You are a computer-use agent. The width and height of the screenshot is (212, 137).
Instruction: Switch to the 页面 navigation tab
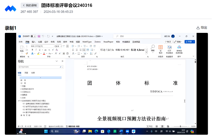(26, 73)
